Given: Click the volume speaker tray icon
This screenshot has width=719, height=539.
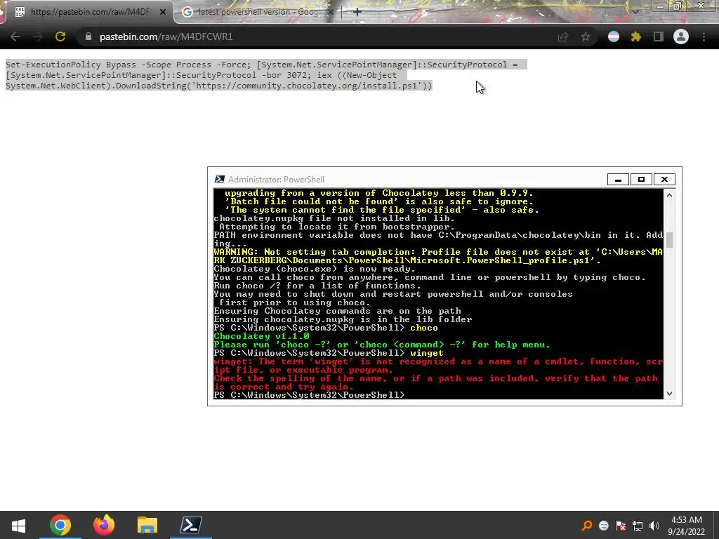Looking at the screenshot, I should click(654, 526).
